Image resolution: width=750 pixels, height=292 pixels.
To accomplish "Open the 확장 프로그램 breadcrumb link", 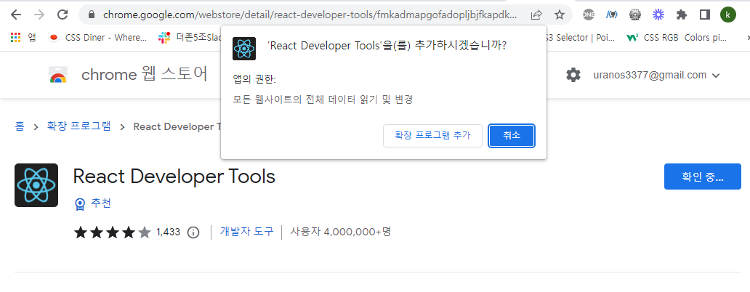I will point(79,126).
